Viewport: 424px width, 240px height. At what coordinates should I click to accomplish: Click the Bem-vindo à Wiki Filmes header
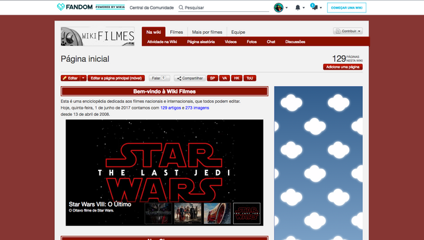[x=164, y=91]
